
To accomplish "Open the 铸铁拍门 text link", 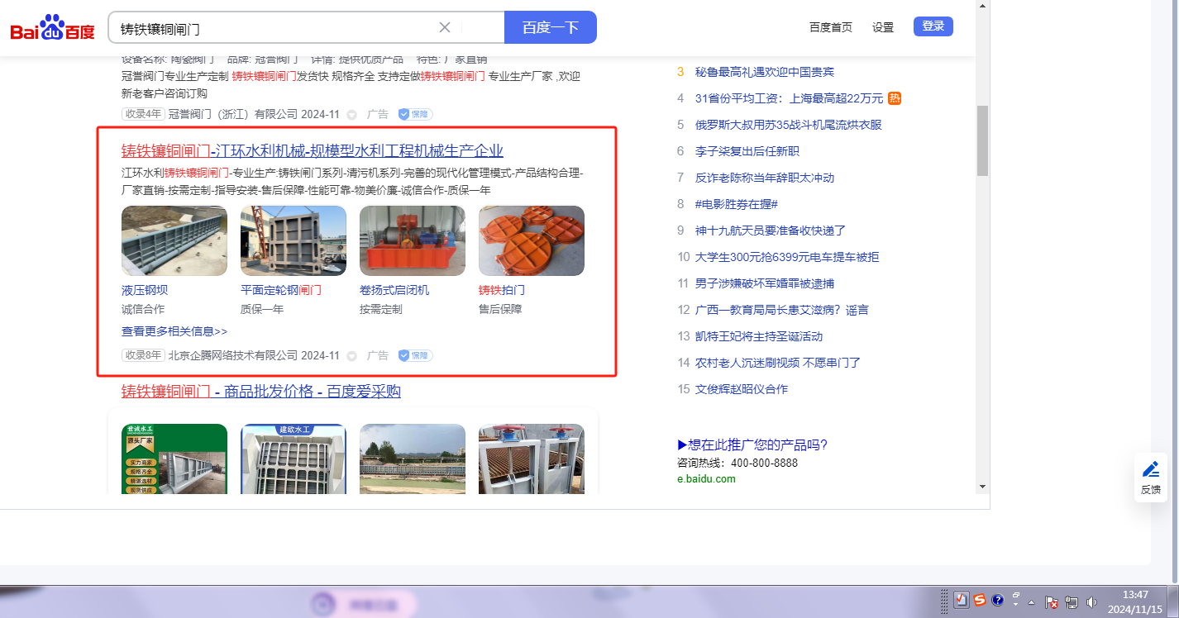I will tap(502, 291).
